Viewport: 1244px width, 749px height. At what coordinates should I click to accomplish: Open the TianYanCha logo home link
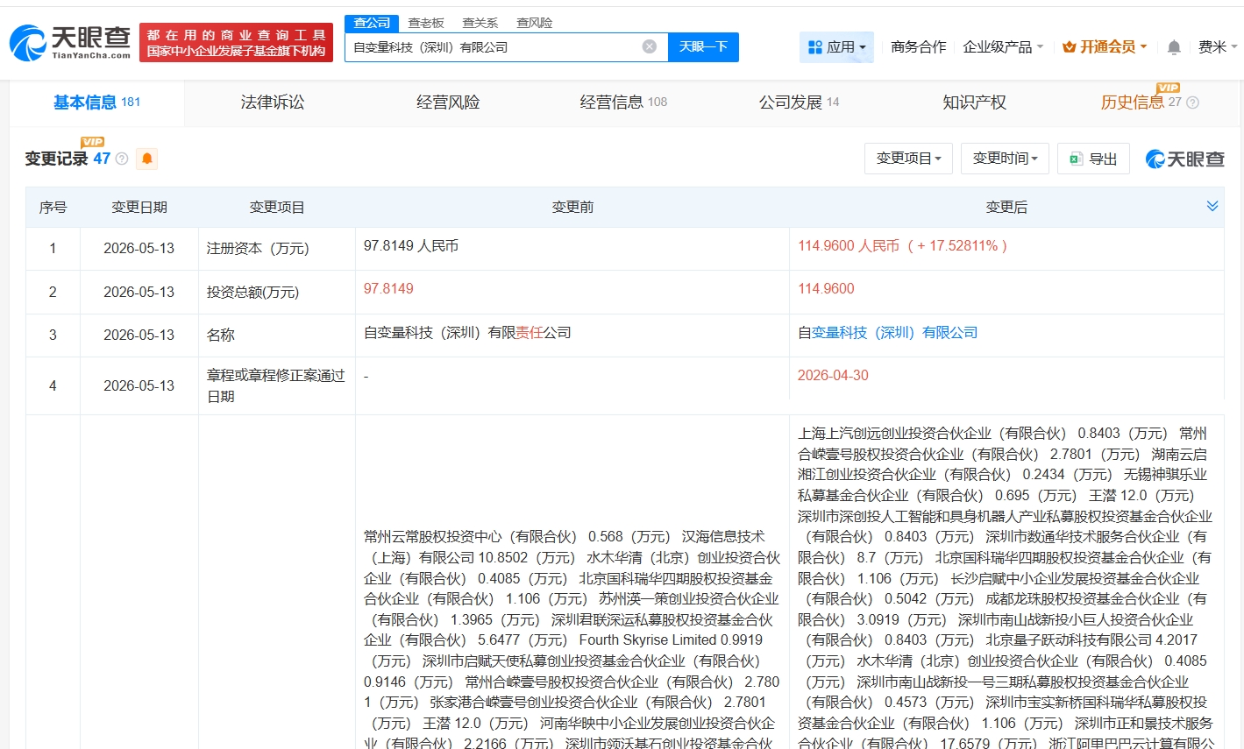pyautogui.click(x=70, y=42)
